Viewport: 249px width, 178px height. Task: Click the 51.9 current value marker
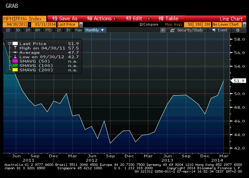(x=239, y=81)
